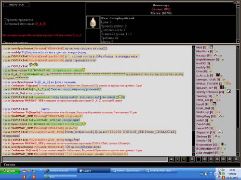Click down arrow of chat log scrollbar
Image resolution: width=241 pixels, height=180 pixels.
[x=193, y=155]
